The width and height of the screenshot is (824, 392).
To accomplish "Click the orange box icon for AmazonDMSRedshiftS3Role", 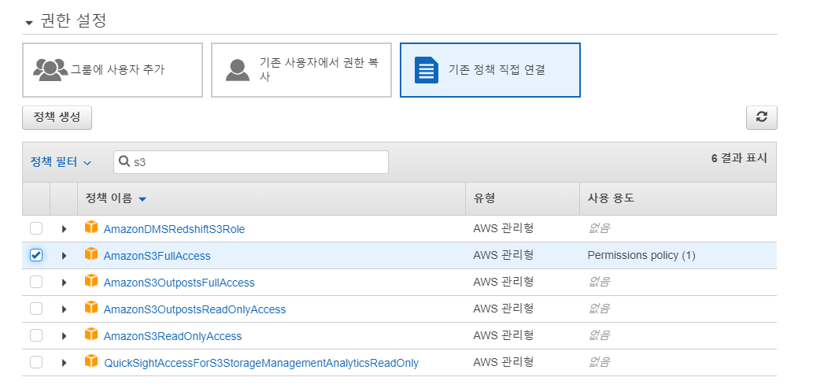I will pos(91,227).
